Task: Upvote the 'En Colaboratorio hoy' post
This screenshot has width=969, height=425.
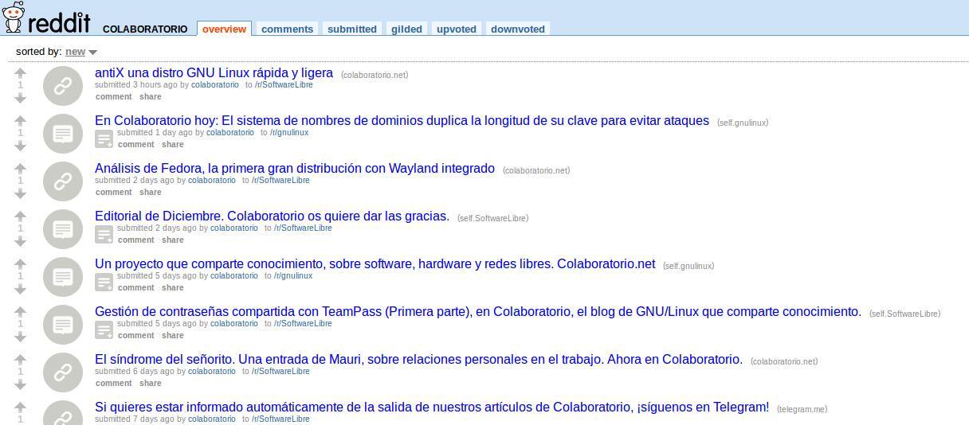Action: 21,120
